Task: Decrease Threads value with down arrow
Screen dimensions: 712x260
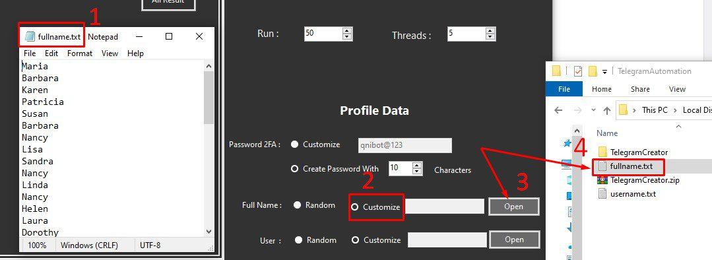Action: (x=490, y=37)
